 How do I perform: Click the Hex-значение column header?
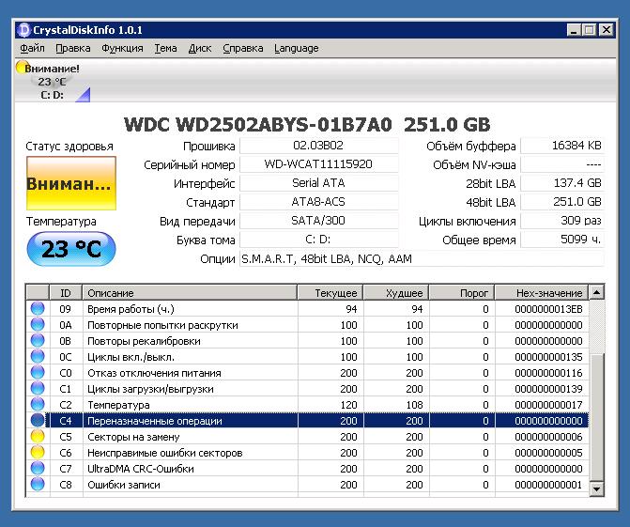[x=542, y=293]
